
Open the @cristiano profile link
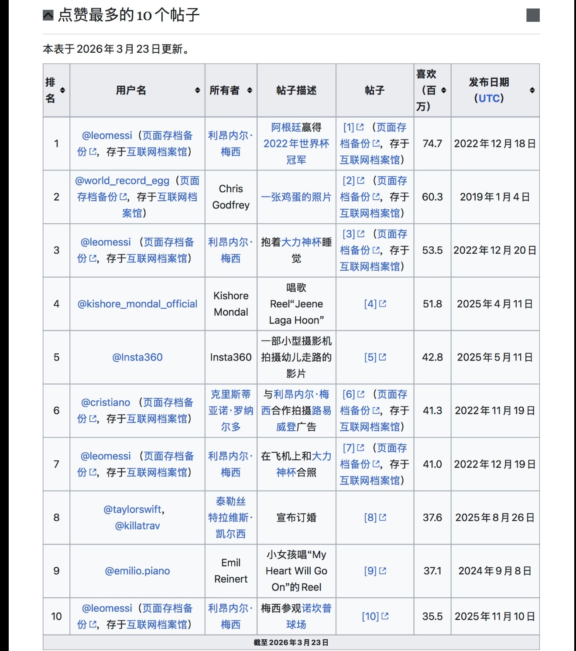(x=105, y=402)
